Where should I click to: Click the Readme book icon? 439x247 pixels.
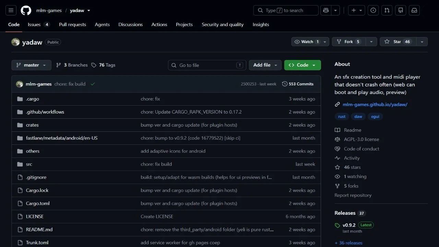pyautogui.click(x=337, y=130)
